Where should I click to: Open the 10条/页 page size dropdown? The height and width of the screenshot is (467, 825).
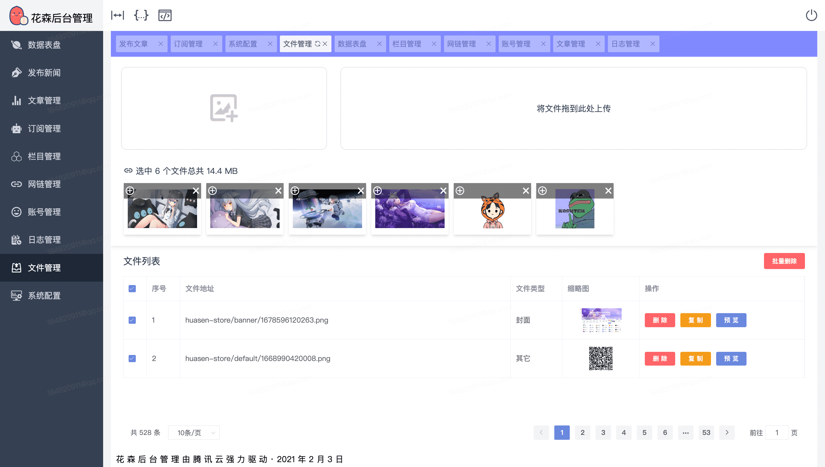[194, 433]
